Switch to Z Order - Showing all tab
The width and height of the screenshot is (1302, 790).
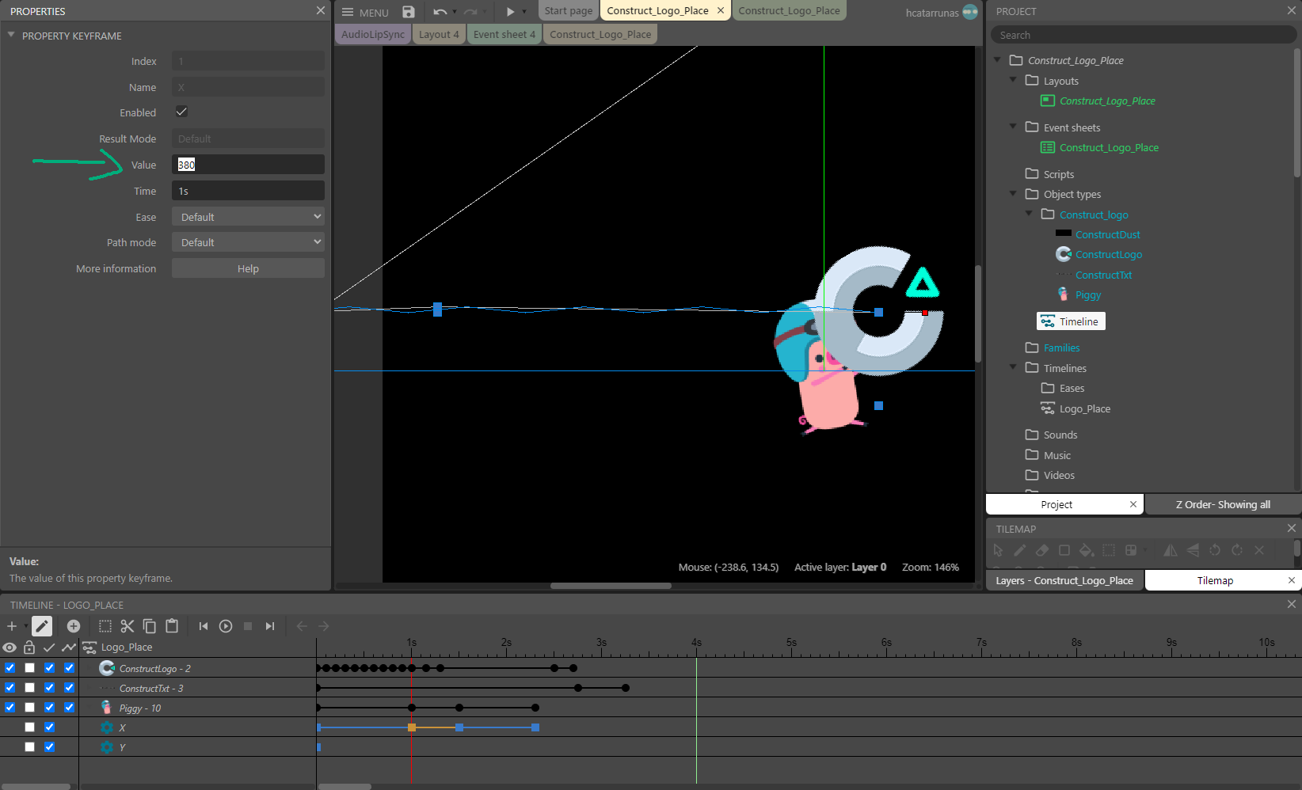1223,504
